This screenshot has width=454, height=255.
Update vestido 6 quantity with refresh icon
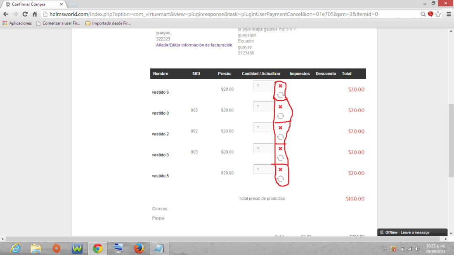tap(280, 95)
